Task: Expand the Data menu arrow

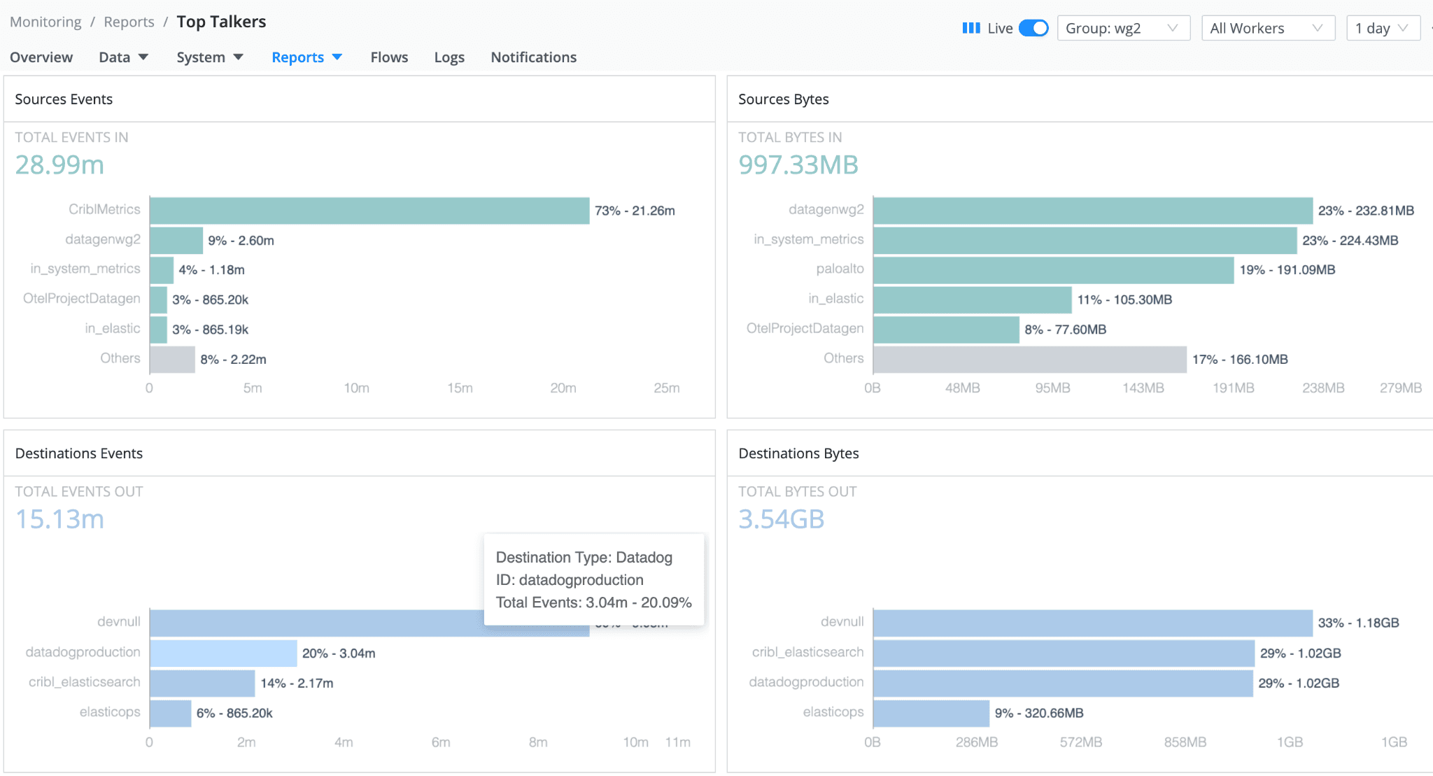Action: coord(143,57)
